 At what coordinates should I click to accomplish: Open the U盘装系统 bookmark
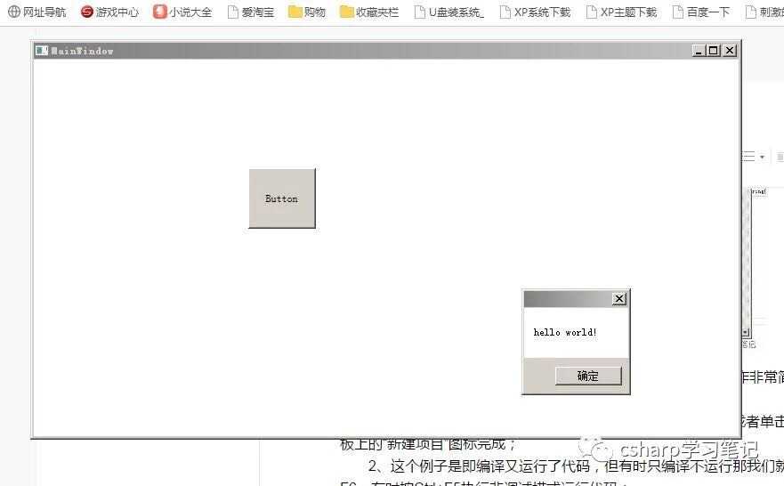click(449, 12)
